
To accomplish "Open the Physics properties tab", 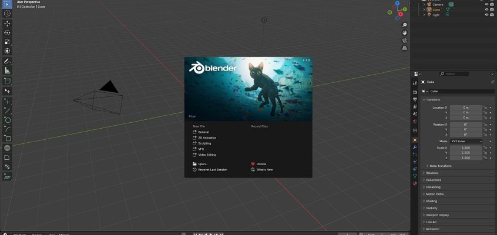I will [x=415, y=162].
